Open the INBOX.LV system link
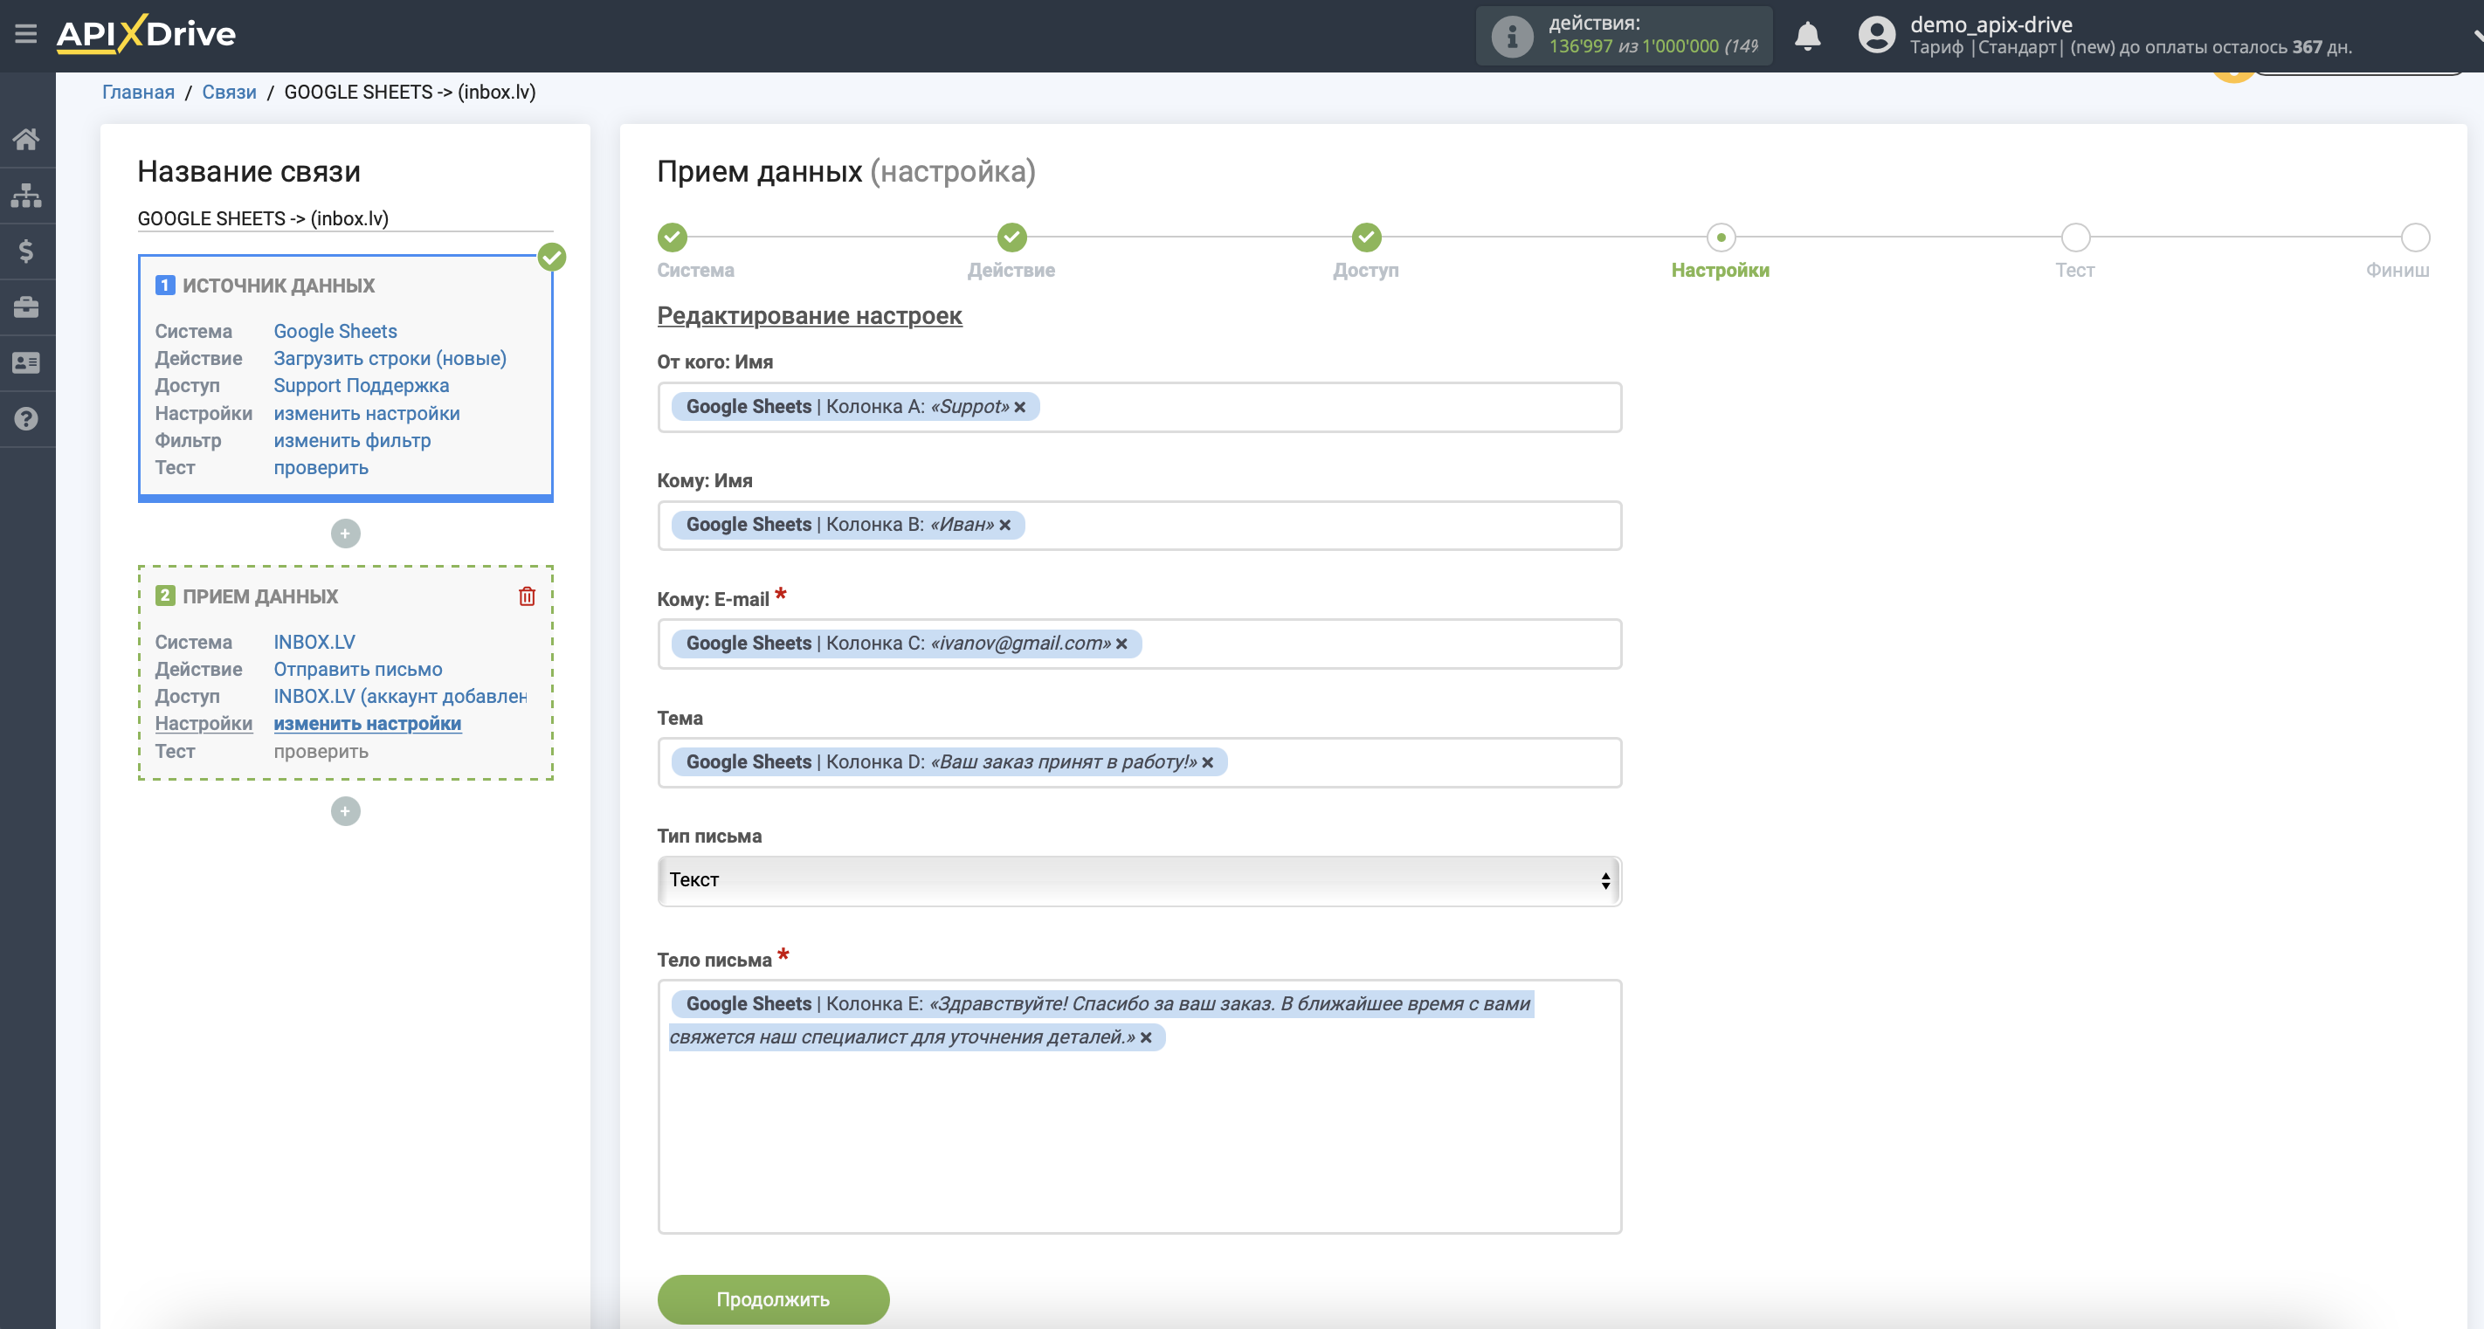 coord(314,641)
